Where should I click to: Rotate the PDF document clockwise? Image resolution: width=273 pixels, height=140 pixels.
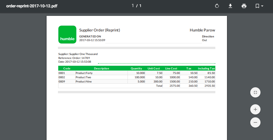pyautogui.click(x=217, y=6)
